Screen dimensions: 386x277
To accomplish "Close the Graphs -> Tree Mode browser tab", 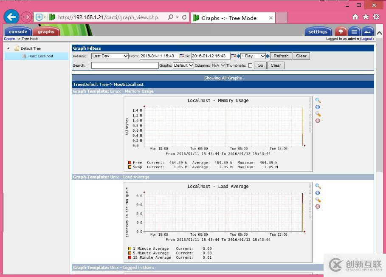I will [270, 18].
